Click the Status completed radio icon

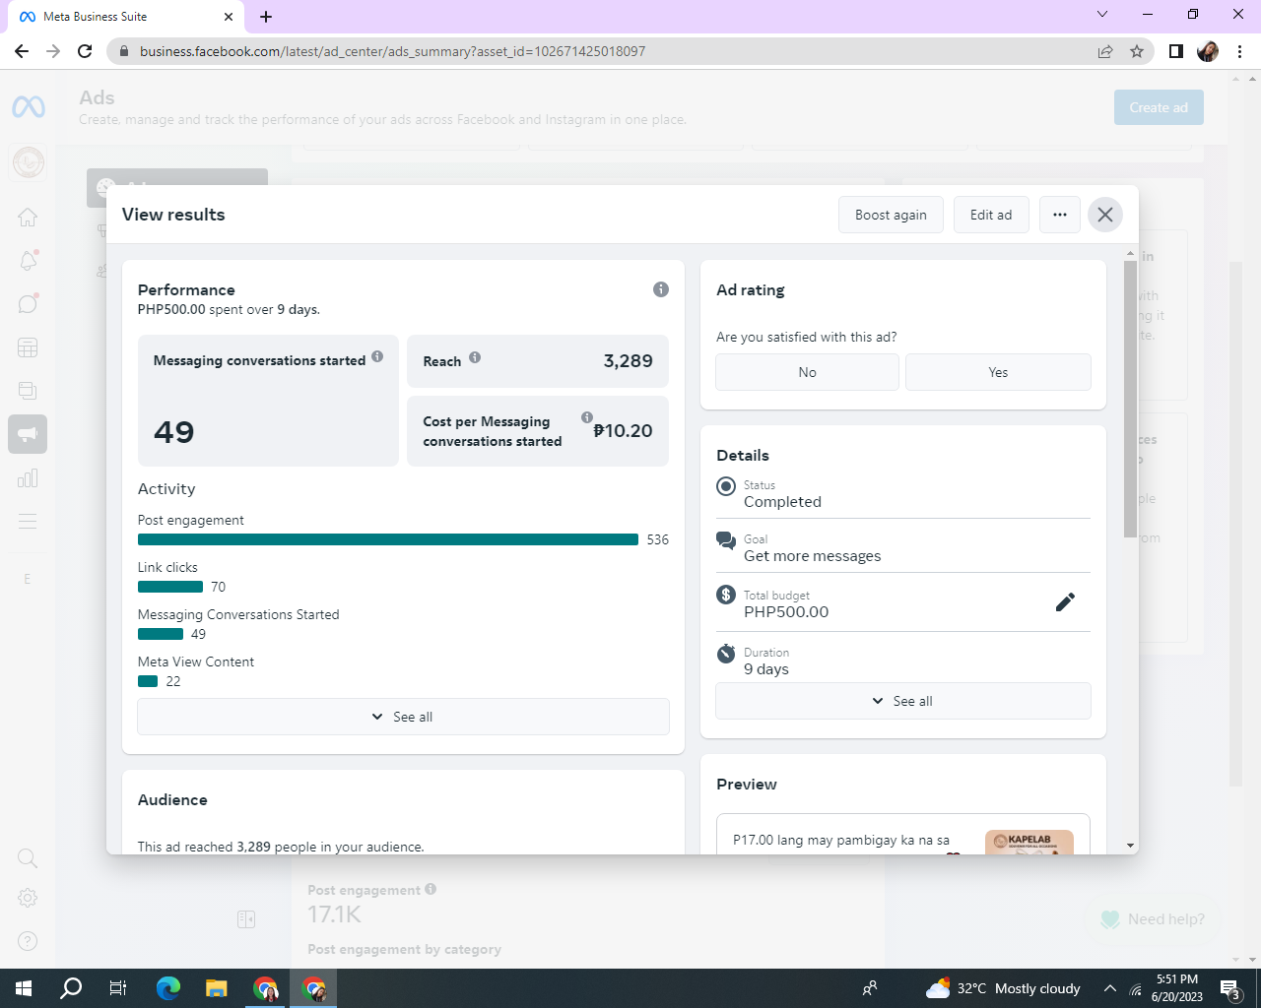[x=726, y=485]
